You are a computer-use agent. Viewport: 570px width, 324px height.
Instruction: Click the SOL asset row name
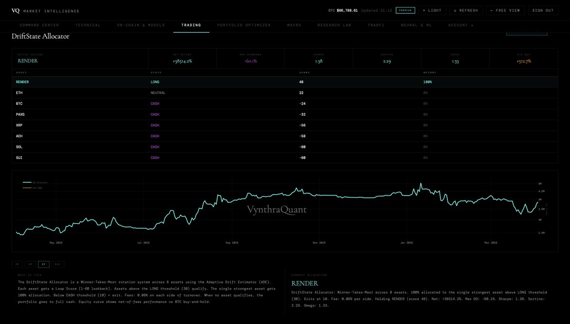(x=19, y=147)
